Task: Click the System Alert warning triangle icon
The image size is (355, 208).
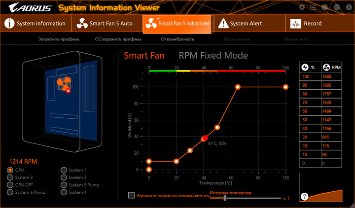Action: (223, 24)
